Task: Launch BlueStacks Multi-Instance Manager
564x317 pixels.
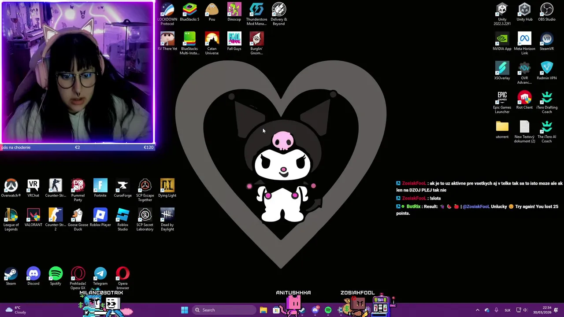Action: 189,44
